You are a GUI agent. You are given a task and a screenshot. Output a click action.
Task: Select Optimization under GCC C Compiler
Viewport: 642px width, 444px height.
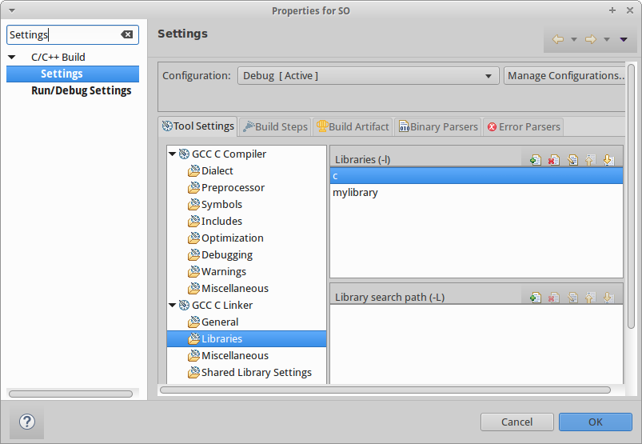[232, 238]
